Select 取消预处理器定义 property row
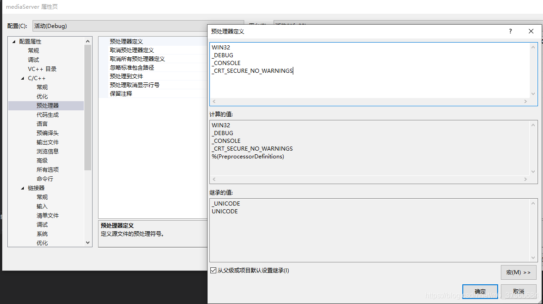The image size is (543, 304). pyautogui.click(x=153, y=50)
